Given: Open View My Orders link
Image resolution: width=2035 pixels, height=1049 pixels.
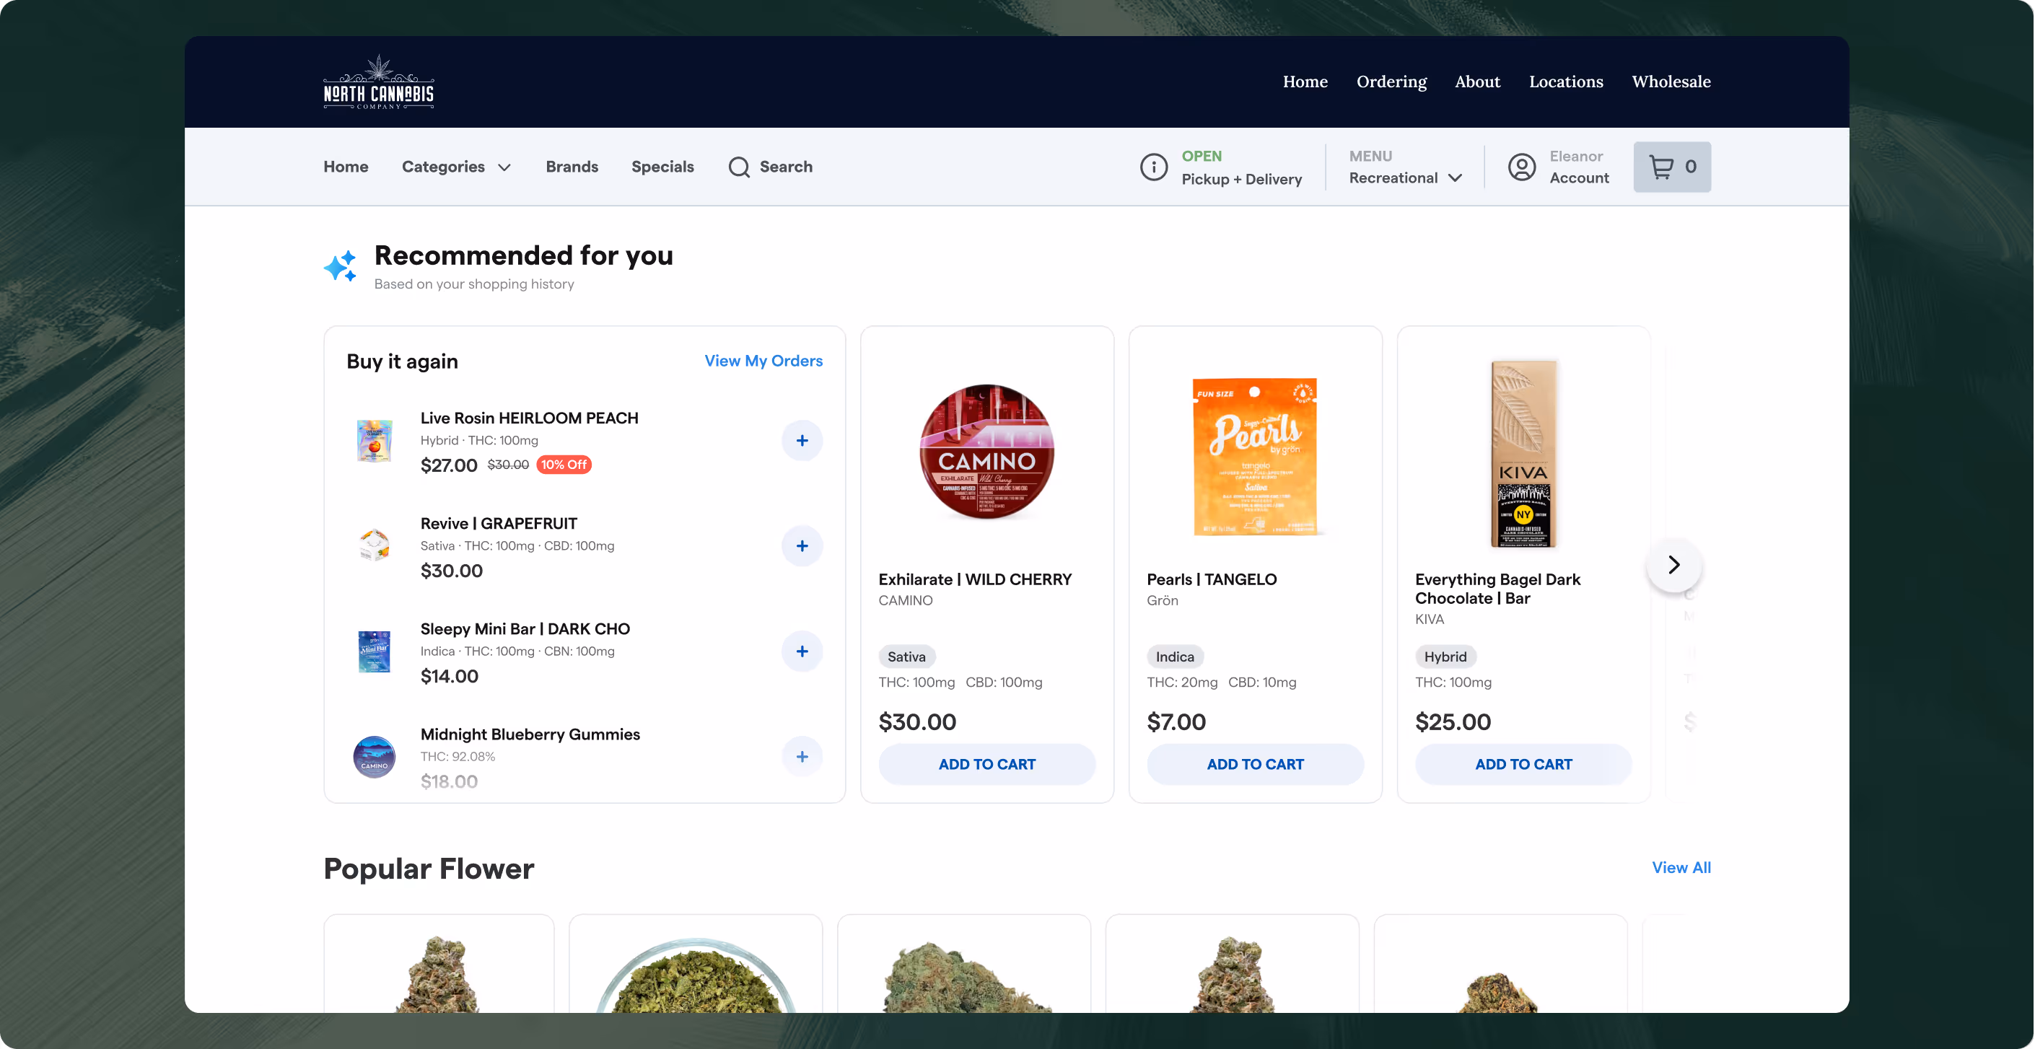Looking at the screenshot, I should point(763,361).
